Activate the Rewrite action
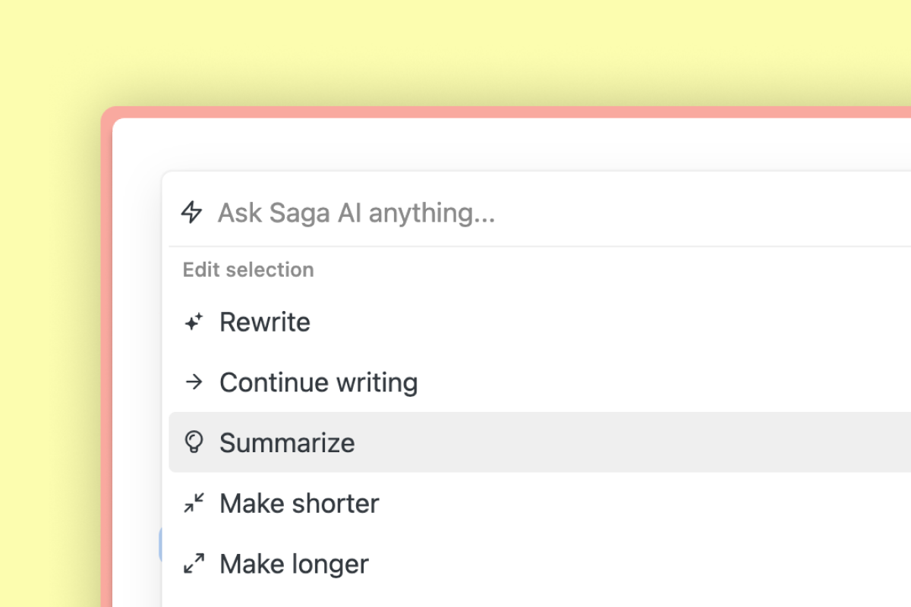This screenshot has width=911, height=607. (x=265, y=322)
